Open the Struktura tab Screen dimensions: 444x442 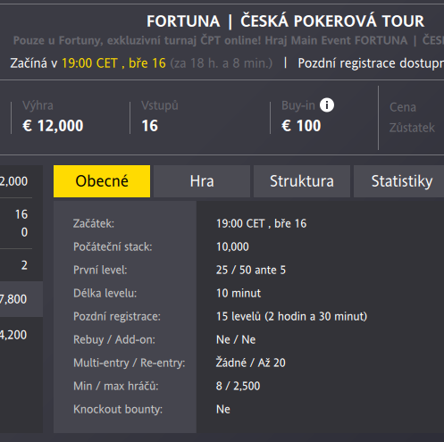coord(302,181)
